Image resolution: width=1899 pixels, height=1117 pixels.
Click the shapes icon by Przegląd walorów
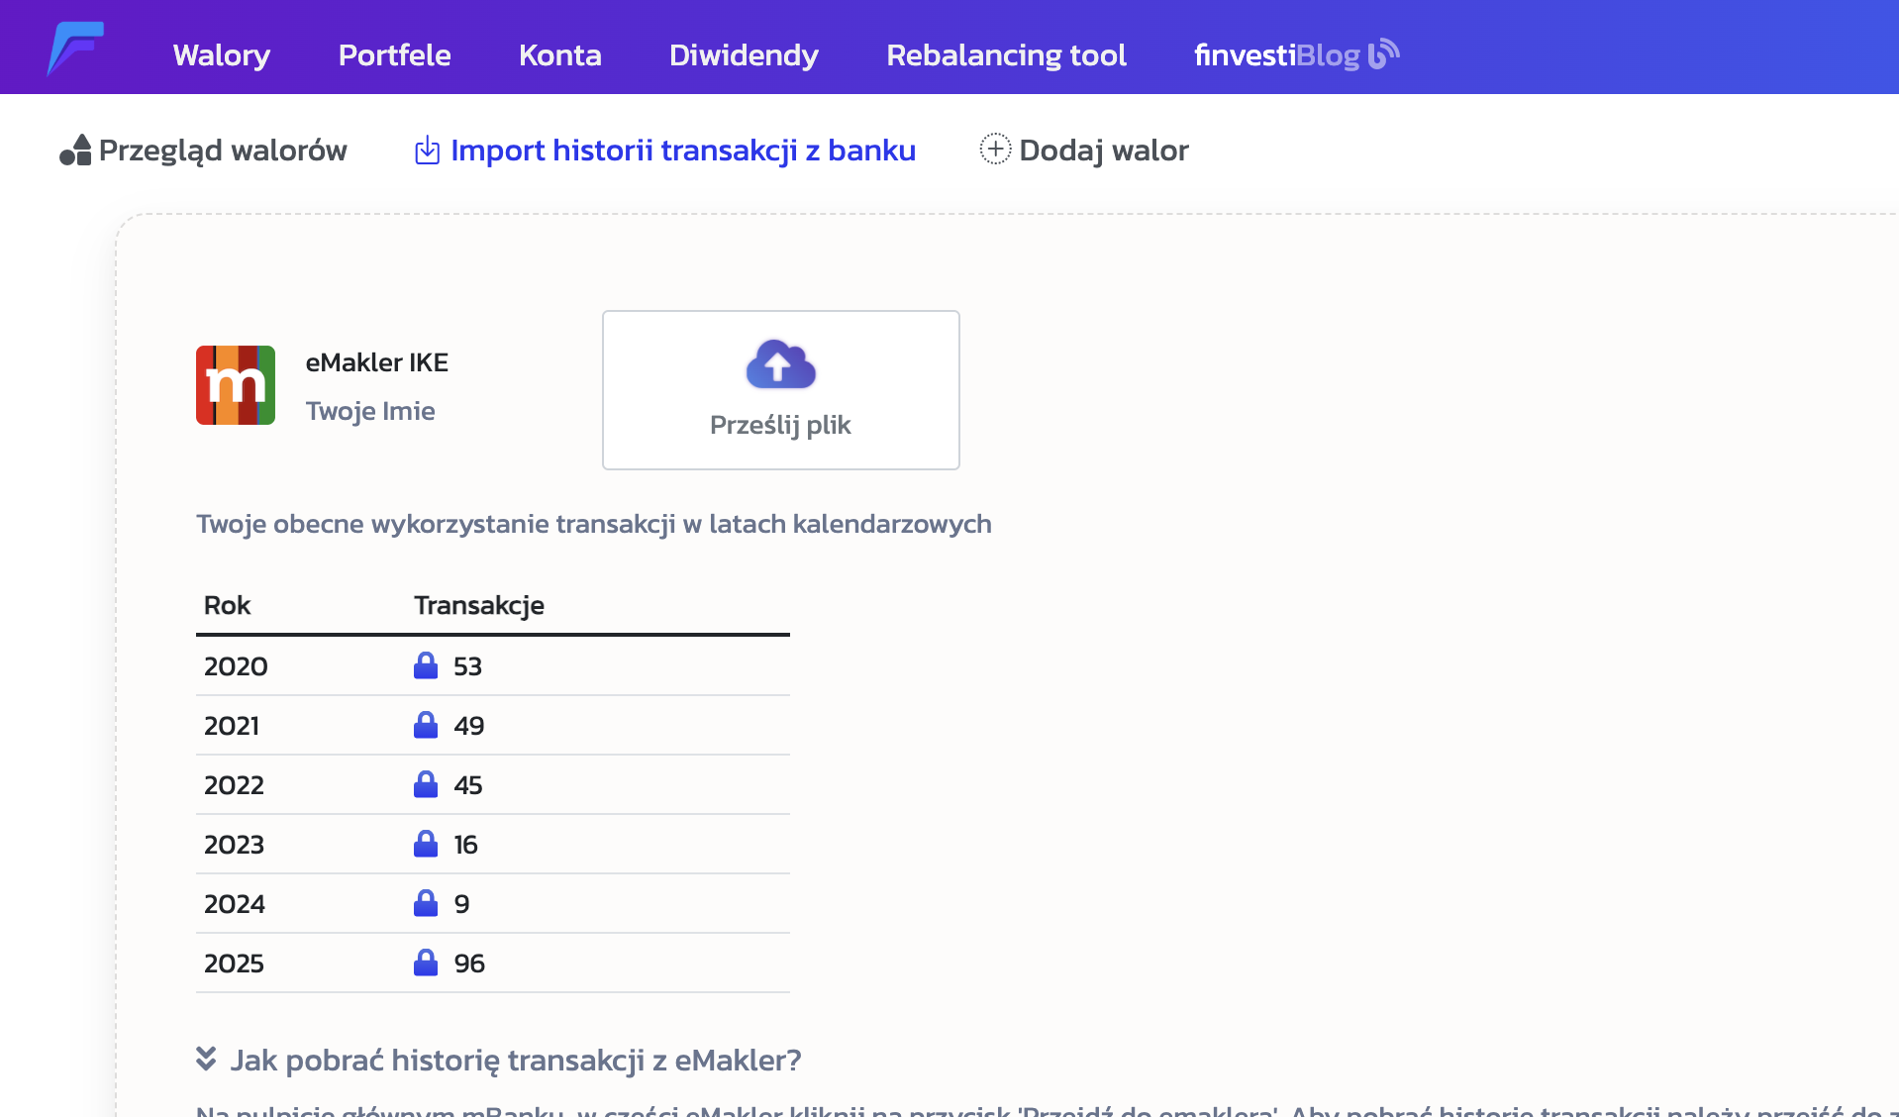[x=75, y=151]
